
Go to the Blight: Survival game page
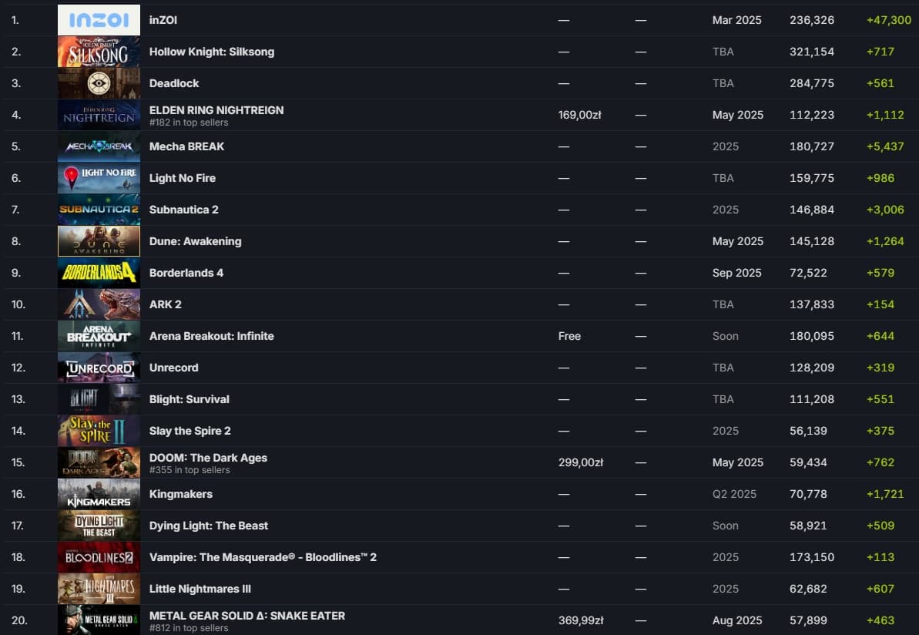coord(189,399)
